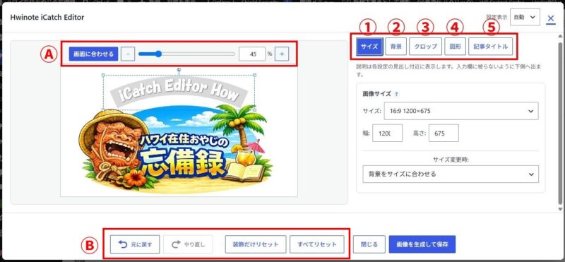Click the 元に戻す undo button
The height and width of the screenshot is (262, 565).
click(135, 244)
